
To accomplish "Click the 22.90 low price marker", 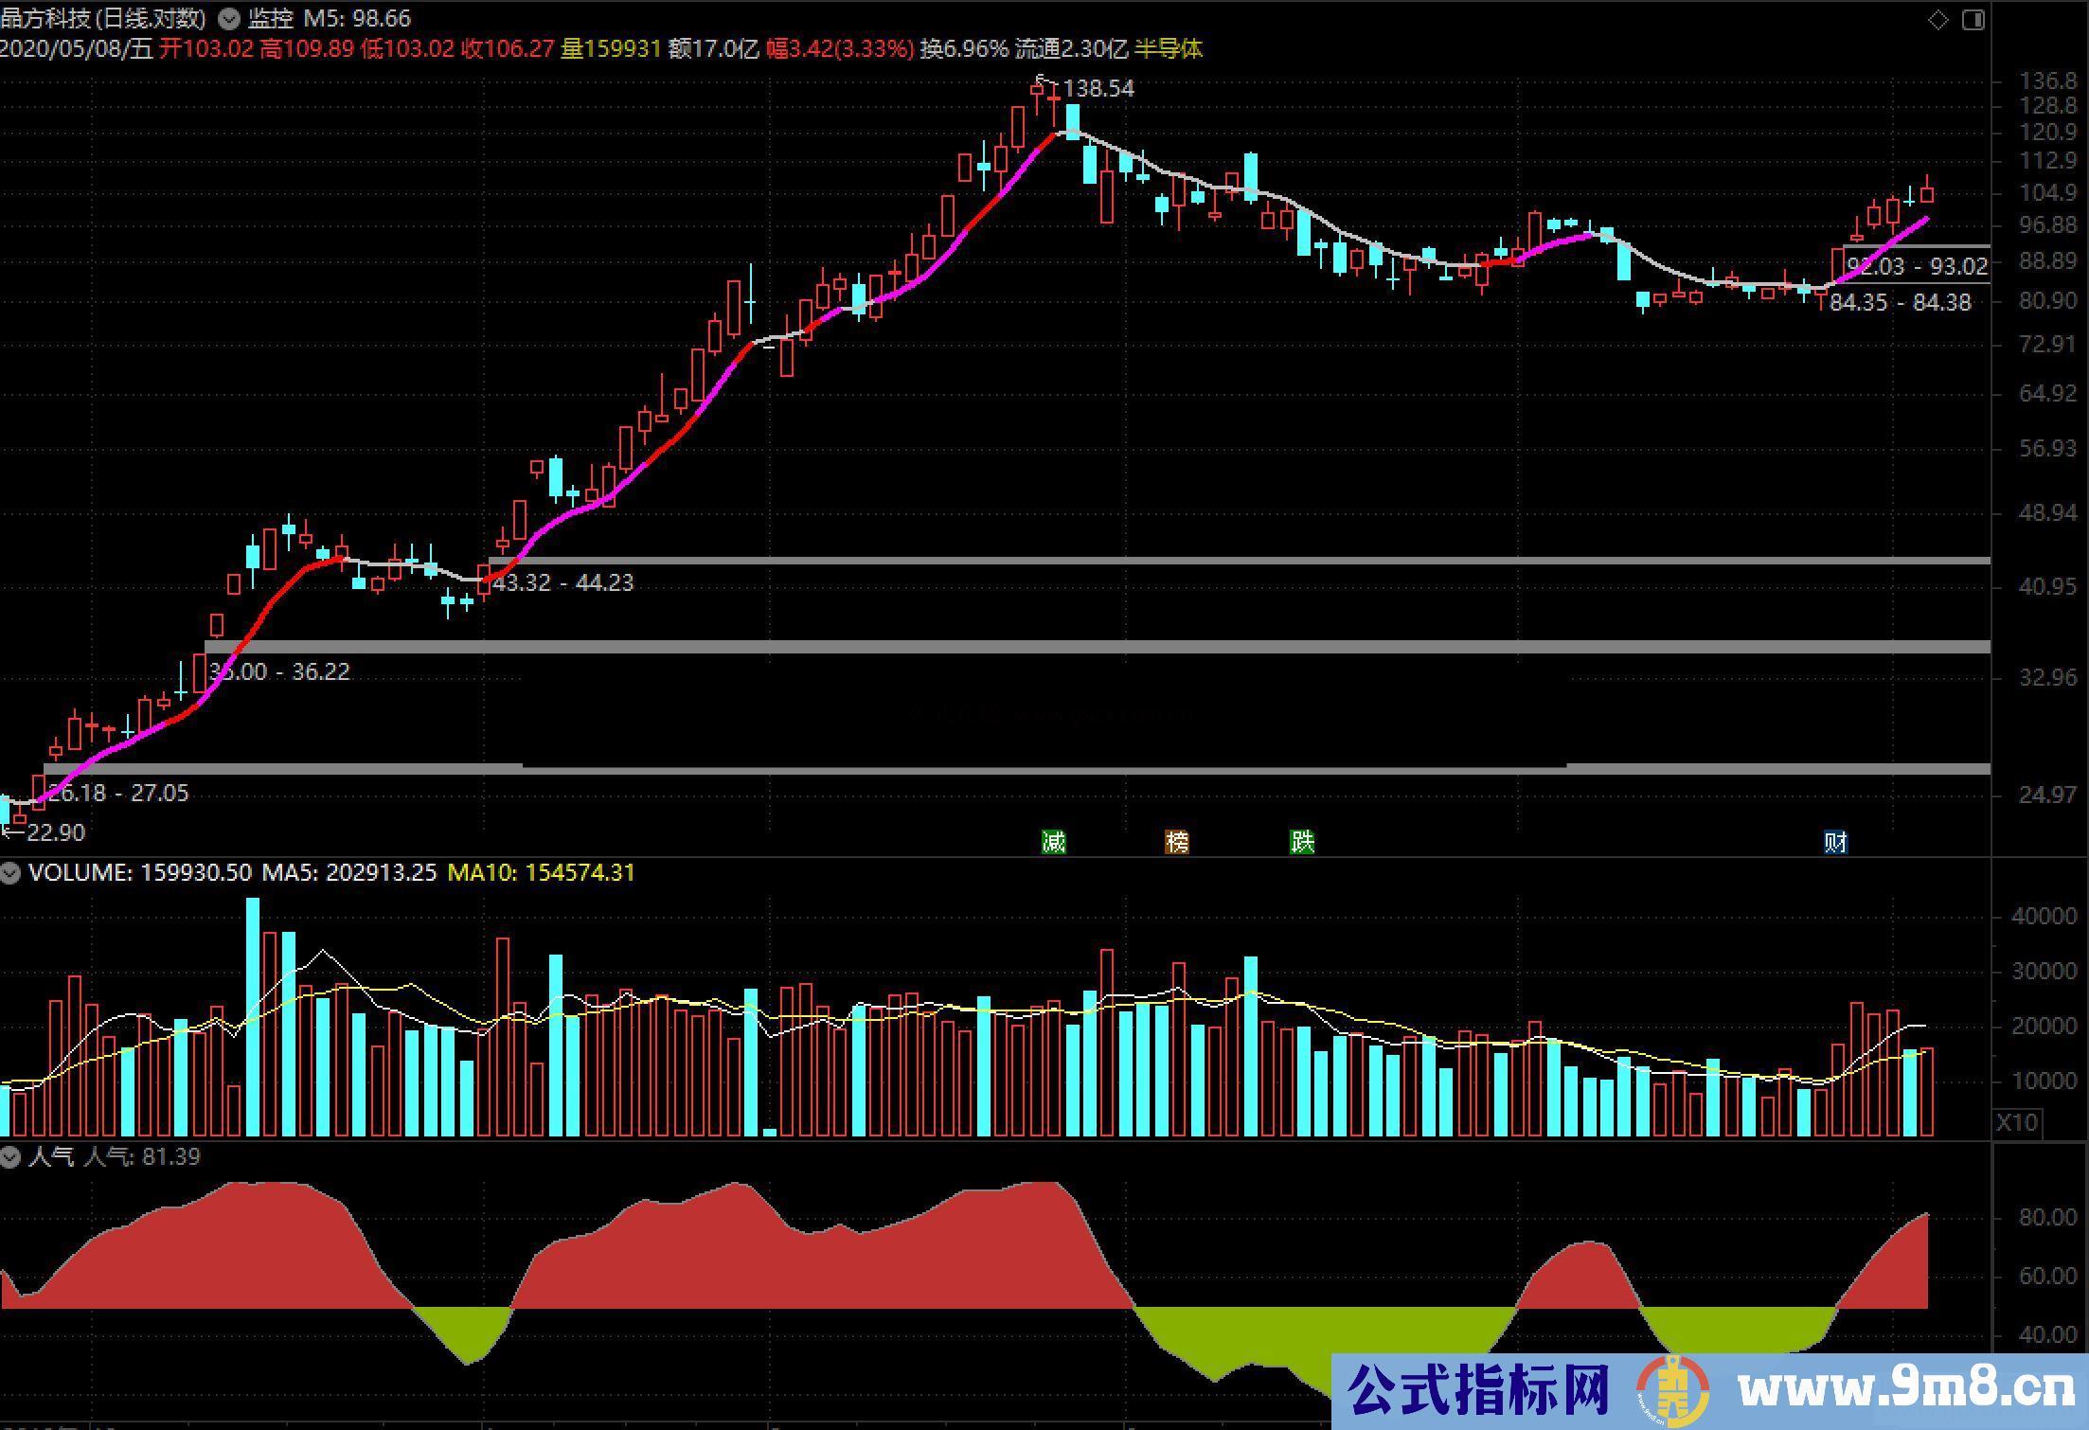I will point(55,832).
